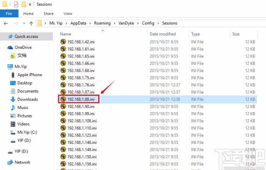Viewport: 266px width, 170px height.
Task: Expand chevron after AppData in path
Action: [x=90, y=23]
